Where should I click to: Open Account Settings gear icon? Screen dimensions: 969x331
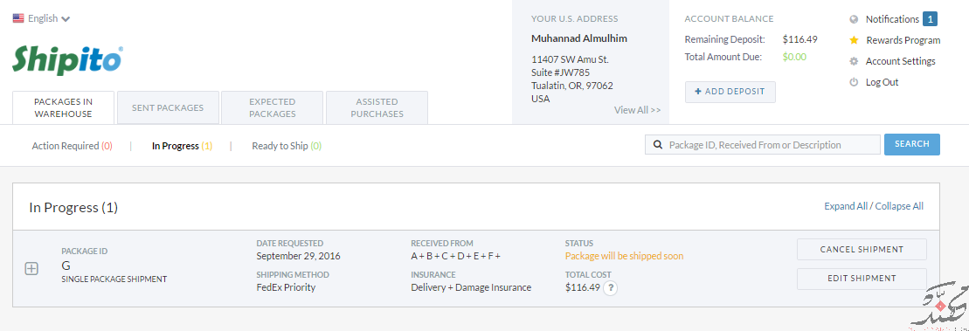point(854,61)
